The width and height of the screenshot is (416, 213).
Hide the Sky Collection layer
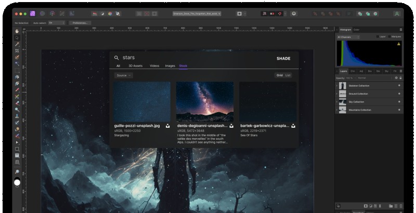[x=399, y=102]
